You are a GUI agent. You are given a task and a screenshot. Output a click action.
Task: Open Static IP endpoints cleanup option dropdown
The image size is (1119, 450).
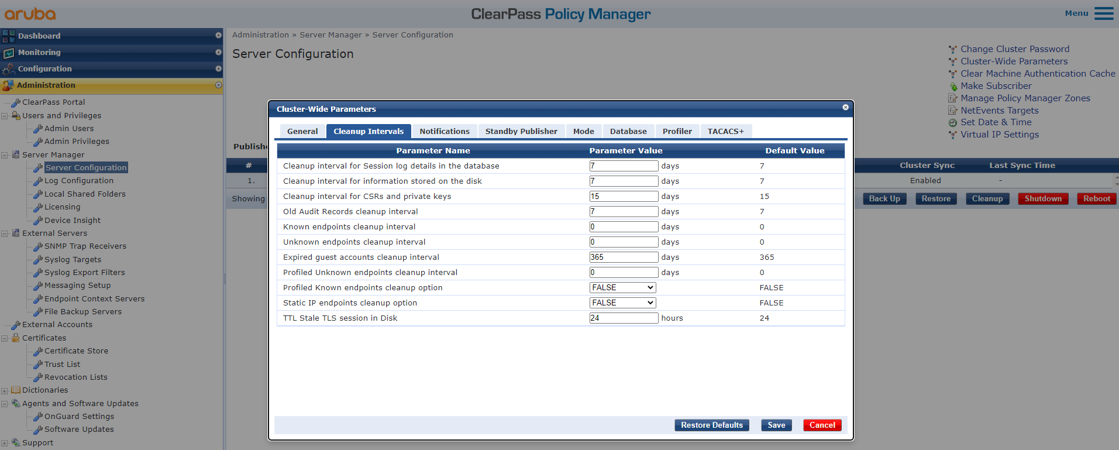[622, 303]
